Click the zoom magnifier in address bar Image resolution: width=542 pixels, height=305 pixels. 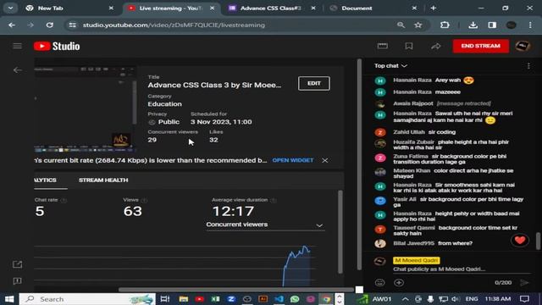(401, 25)
